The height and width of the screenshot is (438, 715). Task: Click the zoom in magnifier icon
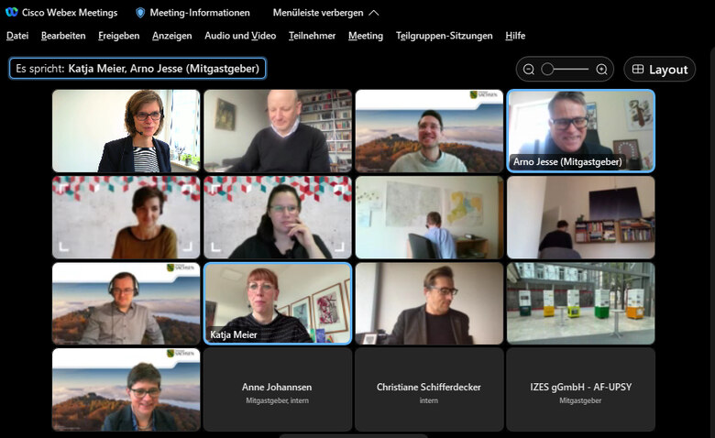[x=601, y=70]
